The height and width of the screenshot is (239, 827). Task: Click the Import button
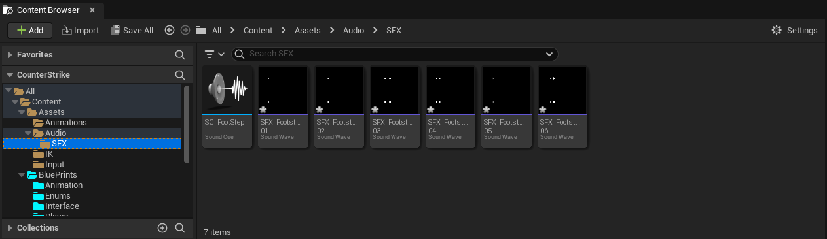pyautogui.click(x=81, y=30)
